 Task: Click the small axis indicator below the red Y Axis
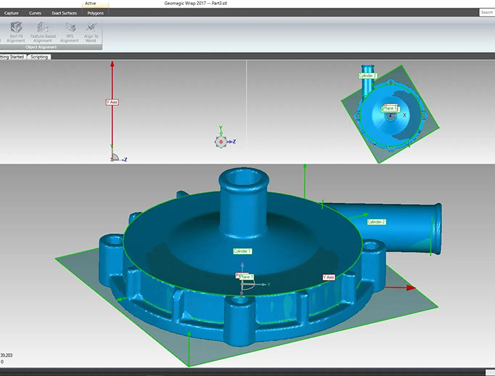(116, 158)
